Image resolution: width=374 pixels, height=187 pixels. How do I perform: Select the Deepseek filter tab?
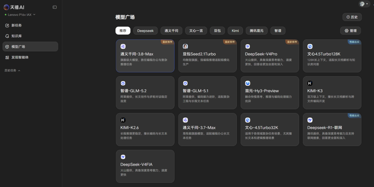145,30
